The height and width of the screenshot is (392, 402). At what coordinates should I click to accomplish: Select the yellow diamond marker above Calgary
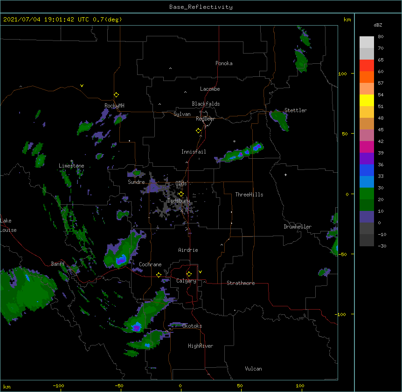coord(189,274)
